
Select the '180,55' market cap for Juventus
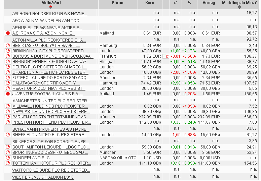(x=251, y=94)
